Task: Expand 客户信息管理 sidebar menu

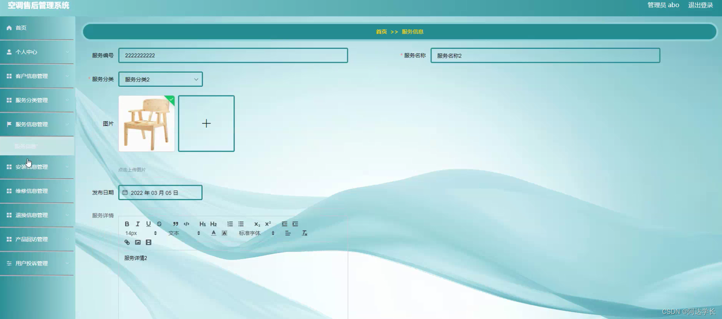Action: coord(37,76)
